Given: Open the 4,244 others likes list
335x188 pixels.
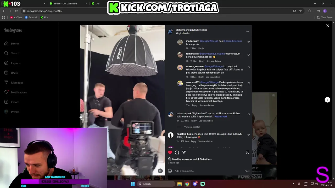Looking at the screenshot, I should (x=204, y=159).
